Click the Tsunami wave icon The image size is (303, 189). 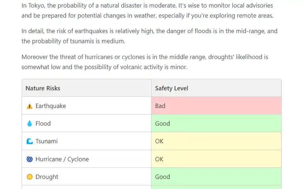pyautogui.click(x=30, y=141)
